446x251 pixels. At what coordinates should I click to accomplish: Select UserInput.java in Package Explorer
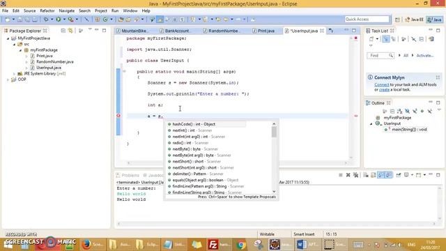(48, 68)
